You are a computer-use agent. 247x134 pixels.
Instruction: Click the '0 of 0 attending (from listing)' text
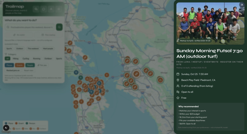point(197,86)
